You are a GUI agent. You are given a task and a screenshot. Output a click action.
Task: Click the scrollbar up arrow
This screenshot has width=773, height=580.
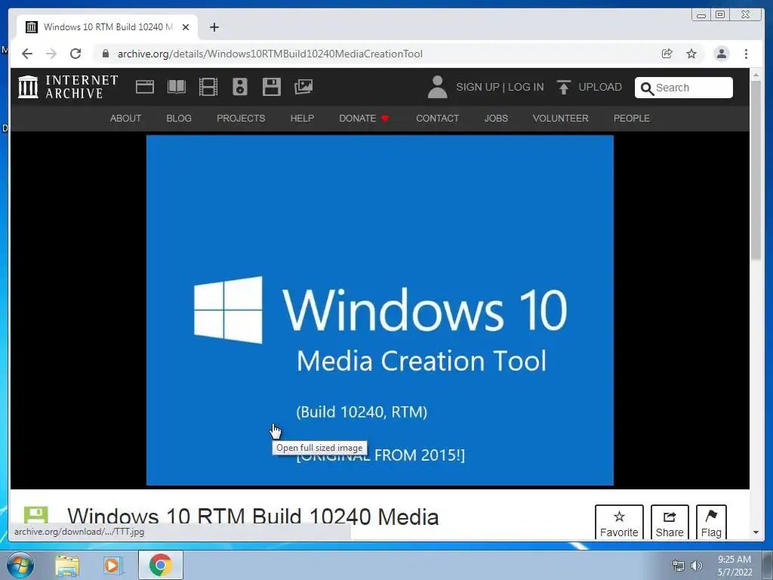(x=756, y=75)
